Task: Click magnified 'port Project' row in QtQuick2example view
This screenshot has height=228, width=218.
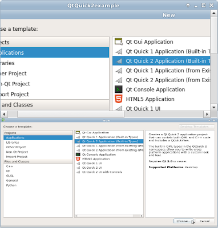Action: coord(55,94)
